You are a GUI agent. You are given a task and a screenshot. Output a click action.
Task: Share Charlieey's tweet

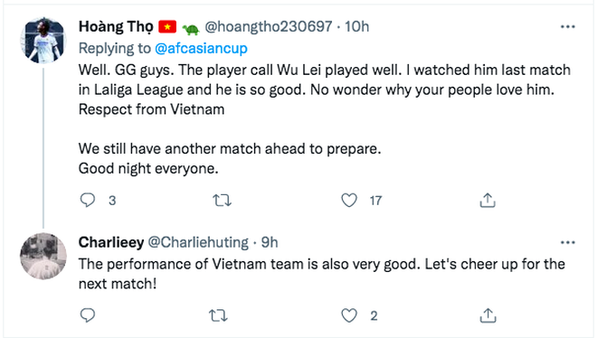(x=488, y=315)
